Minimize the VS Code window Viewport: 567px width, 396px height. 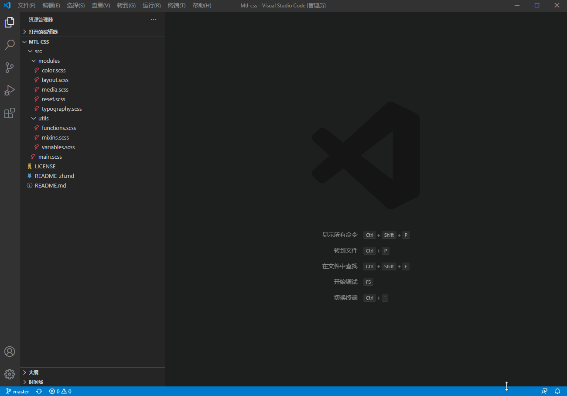517,5
